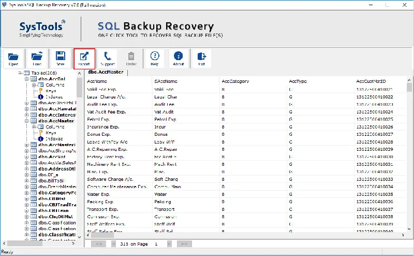Click the AccName column header

[x=119, y=81]
